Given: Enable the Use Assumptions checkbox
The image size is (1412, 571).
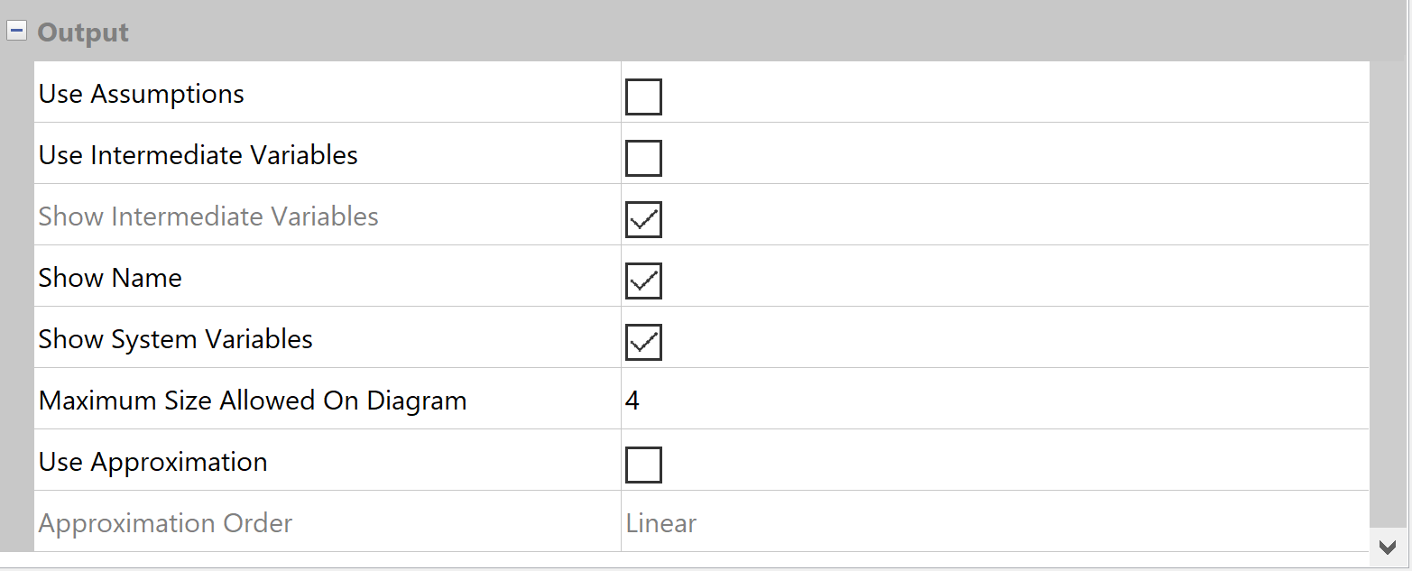Looking at the screenshot, I should 643,97.
